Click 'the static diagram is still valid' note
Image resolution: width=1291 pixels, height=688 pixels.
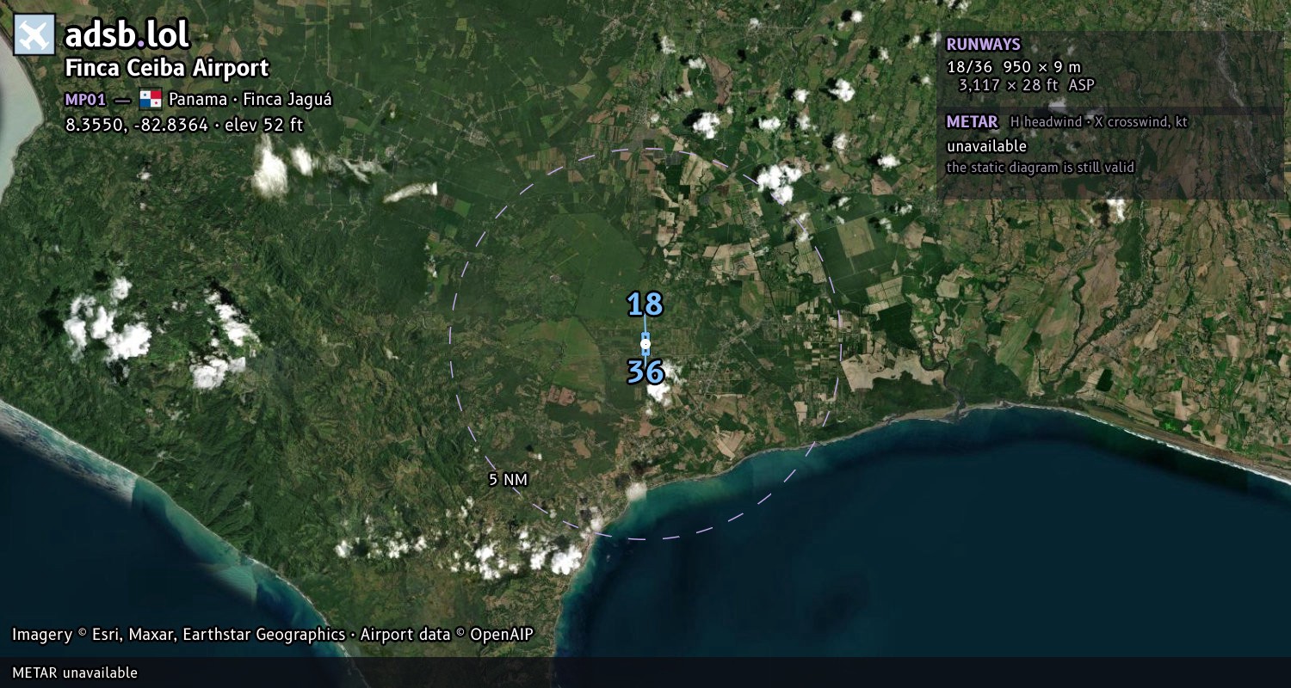(1041, 168)
